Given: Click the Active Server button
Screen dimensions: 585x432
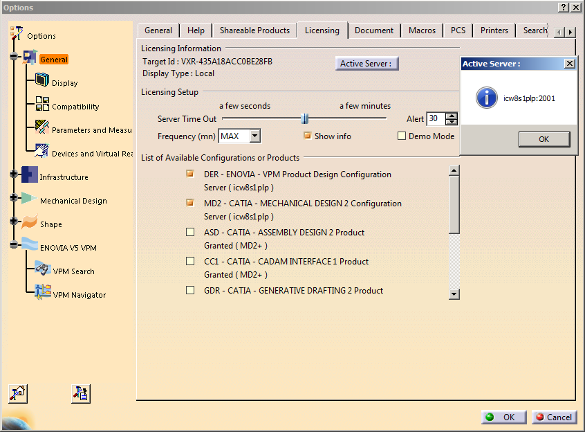Looking at the screenshot, I should coord(366,64).
